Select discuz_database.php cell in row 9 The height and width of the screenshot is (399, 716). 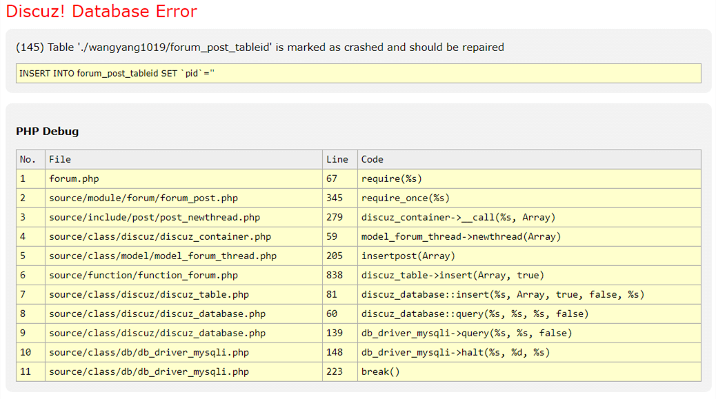pyautogui.click(x=184, y=334)
